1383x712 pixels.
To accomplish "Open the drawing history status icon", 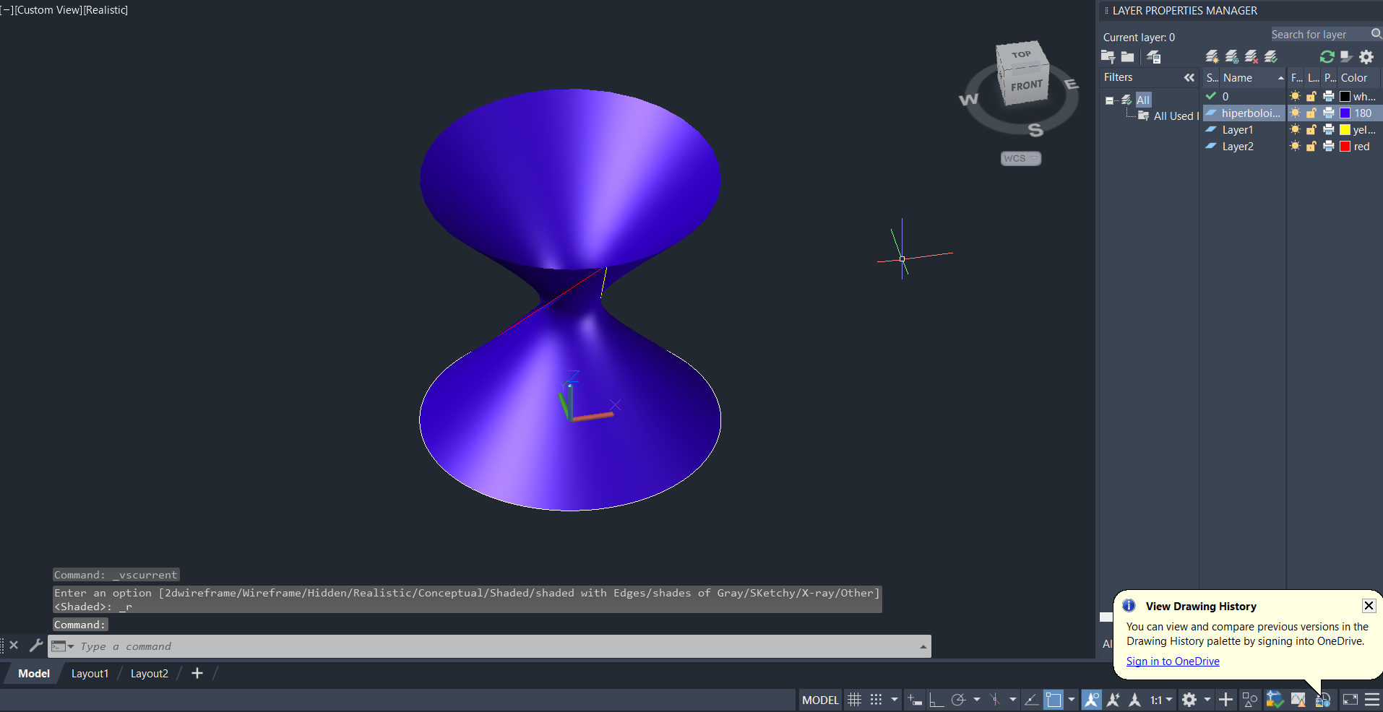I will [1323, 700].
